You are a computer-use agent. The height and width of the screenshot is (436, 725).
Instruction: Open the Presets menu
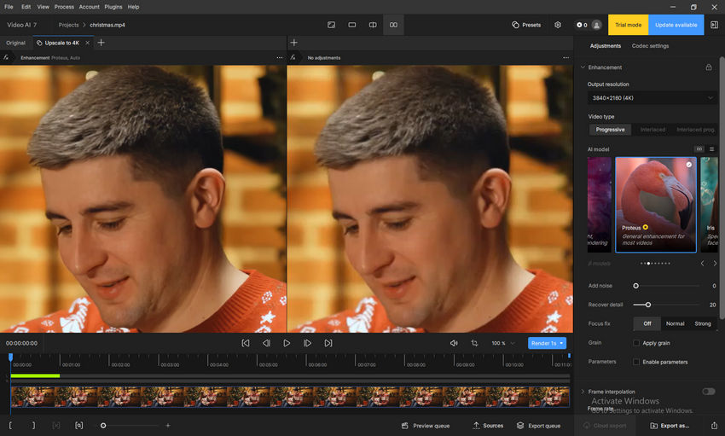(526, 25)
